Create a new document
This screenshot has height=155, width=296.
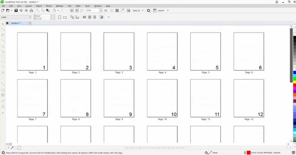coord(3,11)
